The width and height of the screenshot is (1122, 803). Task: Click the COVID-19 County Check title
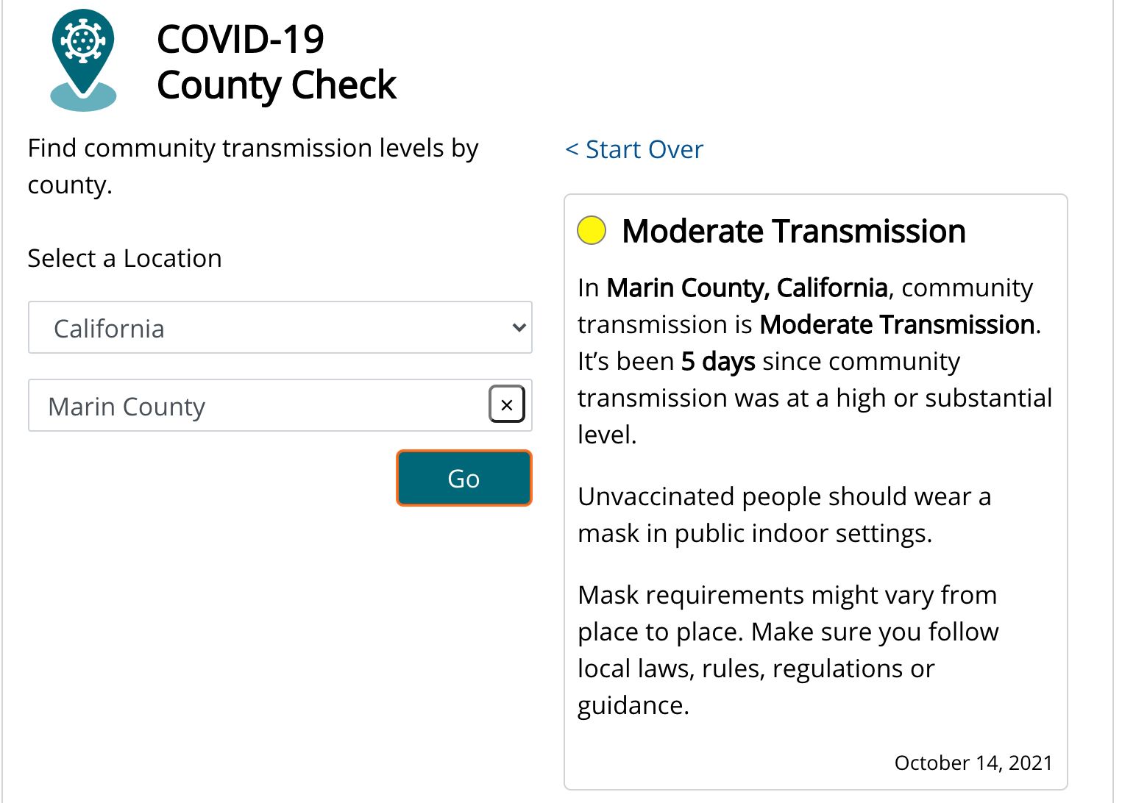[277, 62]
